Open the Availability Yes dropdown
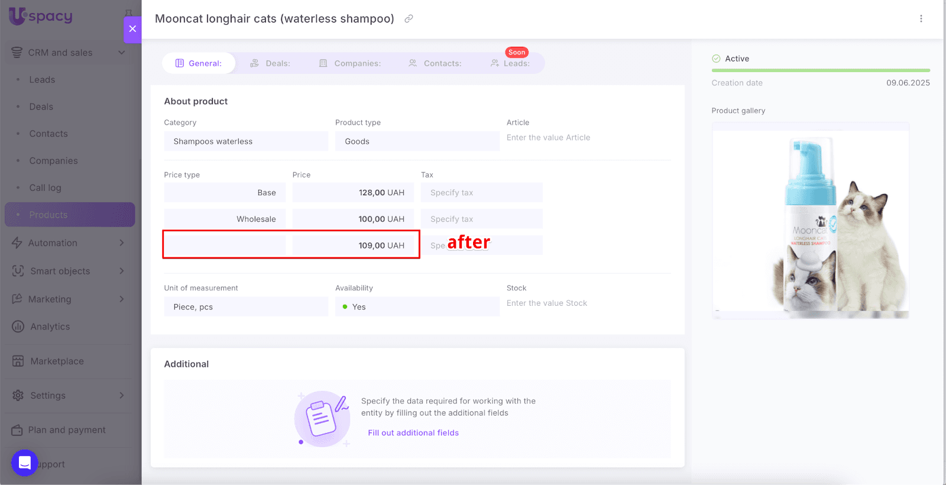The height and width of the screenshot is (485, 946). tap(417, 307)
